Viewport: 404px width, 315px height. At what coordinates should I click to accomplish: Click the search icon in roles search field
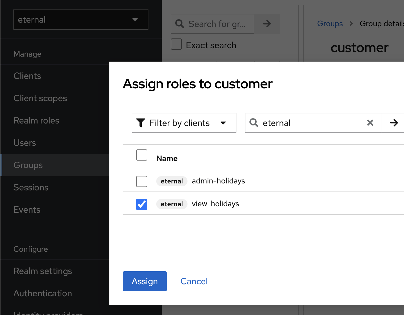pos(254,123)
